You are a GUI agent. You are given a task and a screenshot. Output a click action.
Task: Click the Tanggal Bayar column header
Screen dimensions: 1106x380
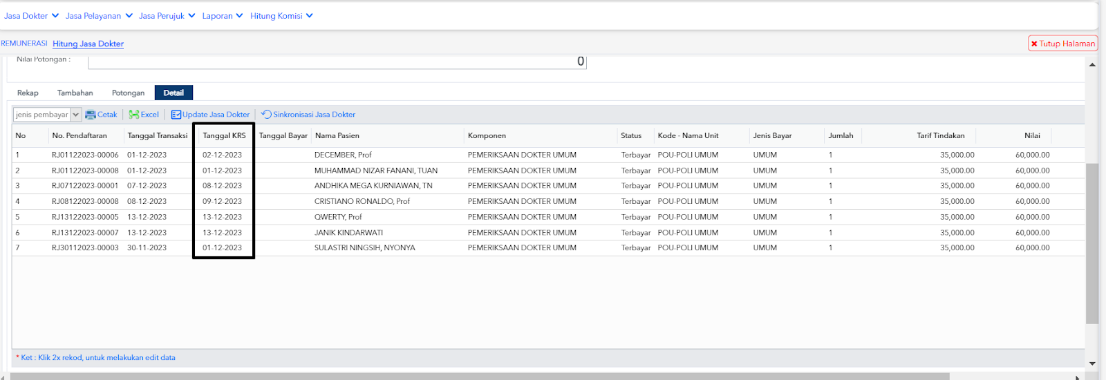tap(283, 136)
